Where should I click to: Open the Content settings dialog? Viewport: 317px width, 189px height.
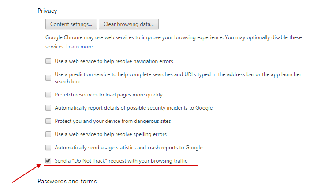pyautogui.click(x=71, y=24)
